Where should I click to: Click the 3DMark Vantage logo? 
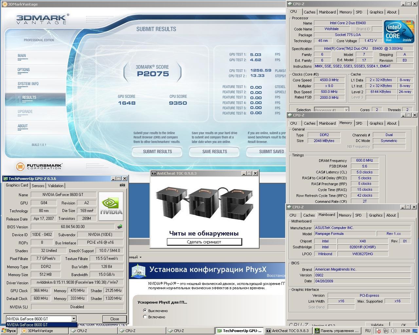coord(43,19)
